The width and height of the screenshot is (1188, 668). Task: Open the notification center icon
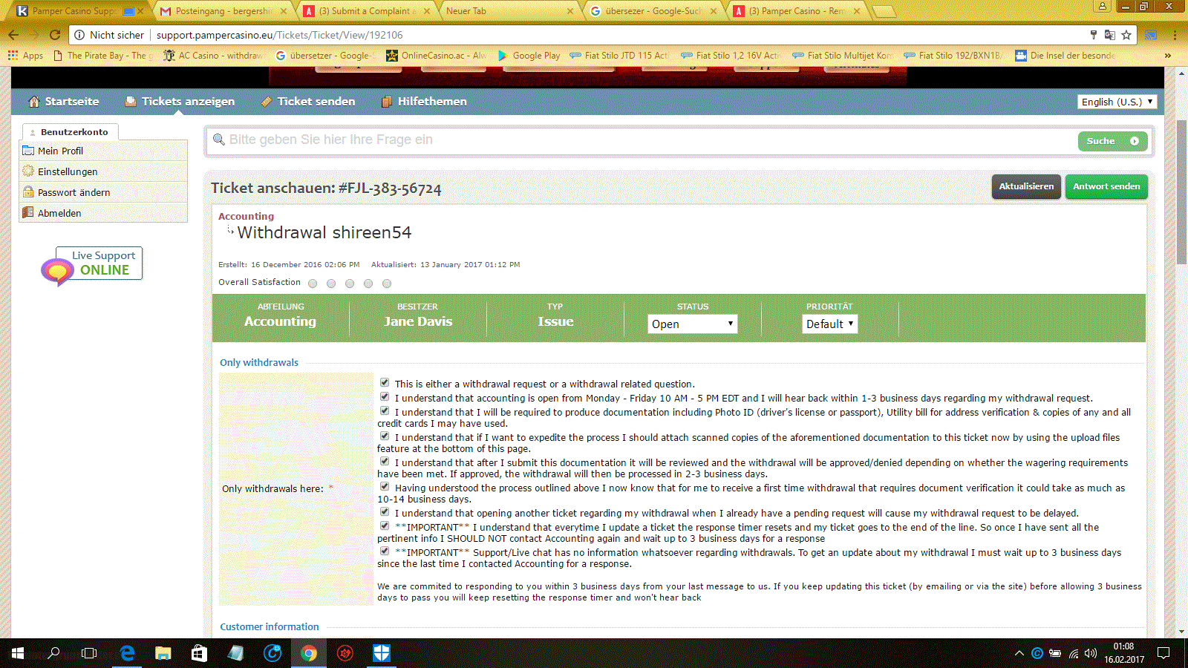click(1163, 653)
